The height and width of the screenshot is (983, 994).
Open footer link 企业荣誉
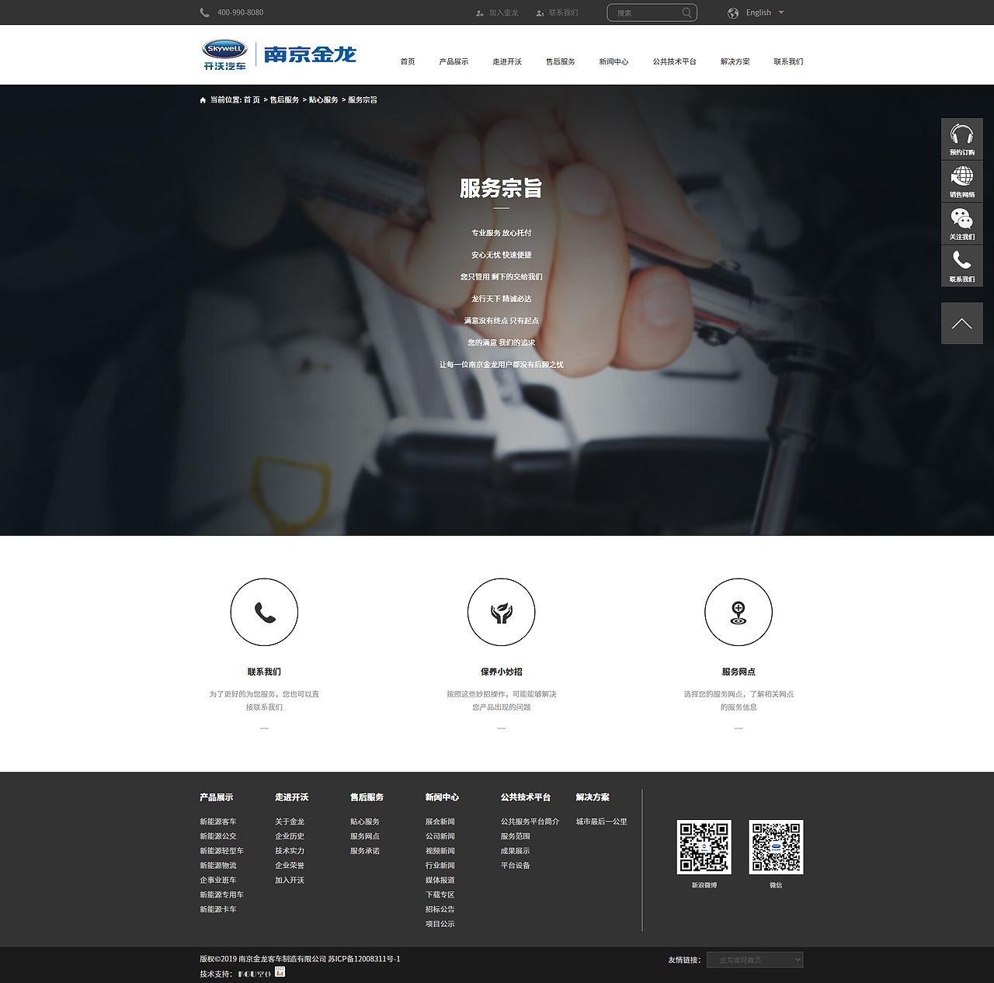[x=290, y=866]
